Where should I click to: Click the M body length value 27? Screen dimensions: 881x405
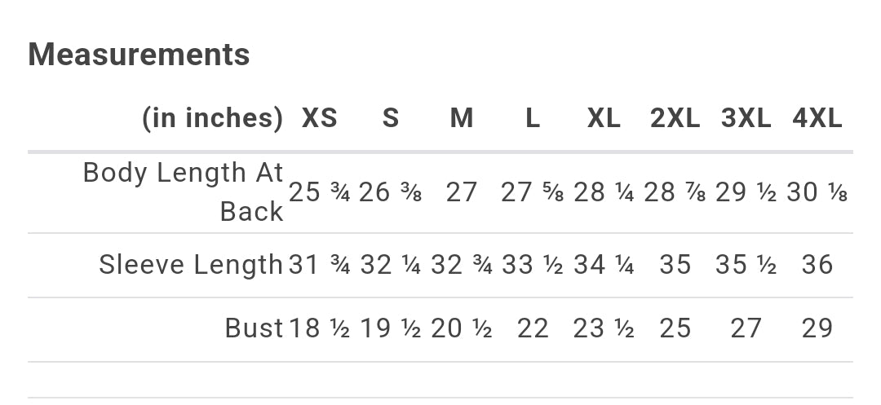click(462, 192)
